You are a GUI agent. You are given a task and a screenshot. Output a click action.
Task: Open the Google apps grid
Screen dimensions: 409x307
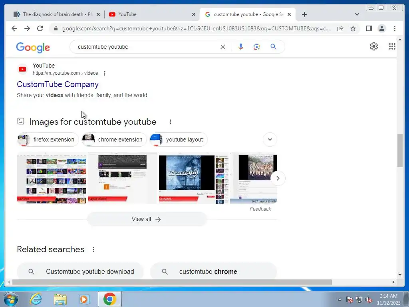[392, 46]
